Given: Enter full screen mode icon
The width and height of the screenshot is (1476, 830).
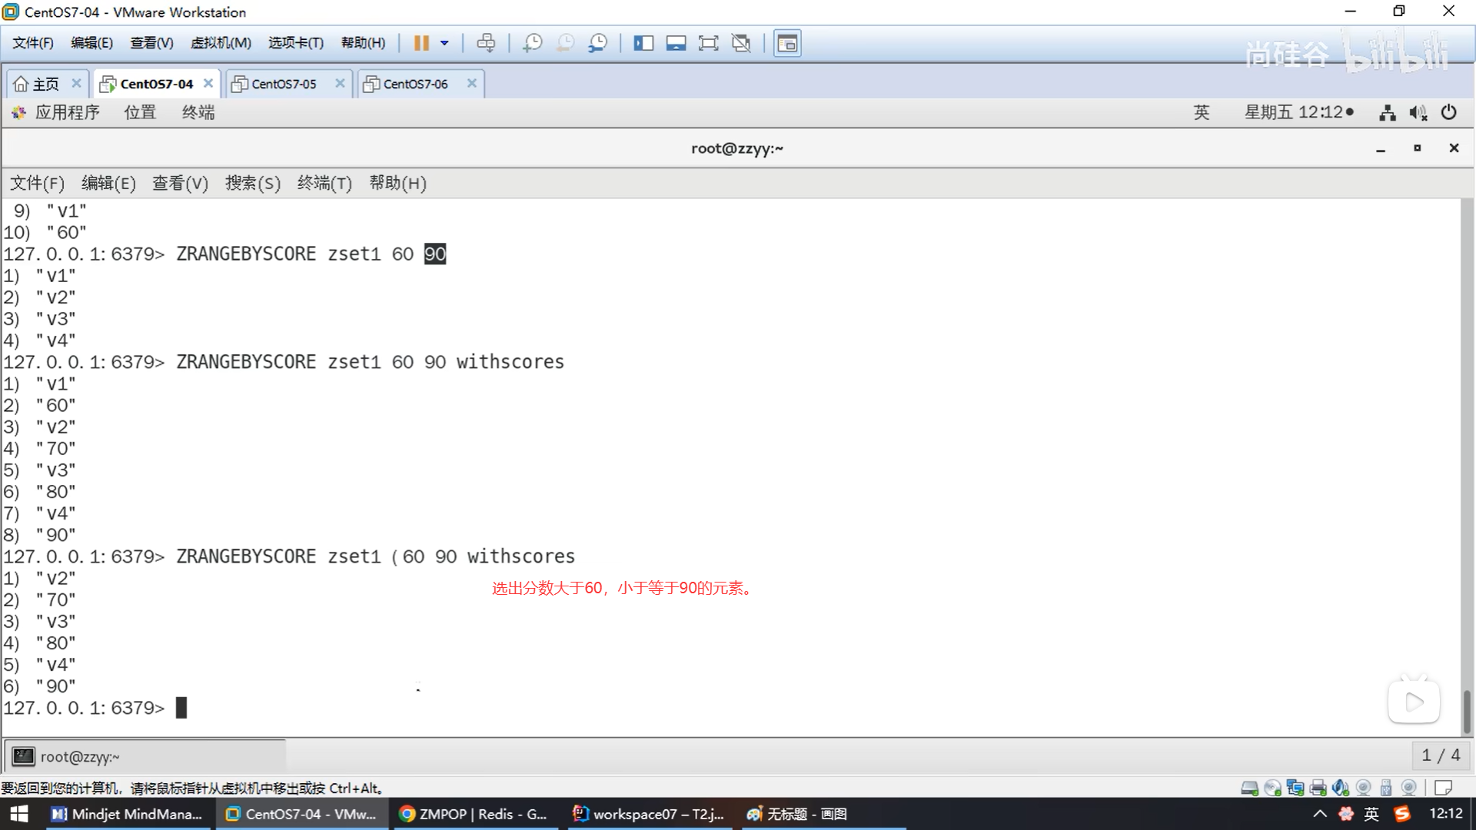Looking at the screenshot, I should point(708,43).
